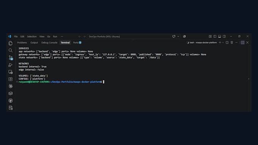Switch to the Debug Console tab
Viewport: 258px width, 145px height.
(49, 42)
